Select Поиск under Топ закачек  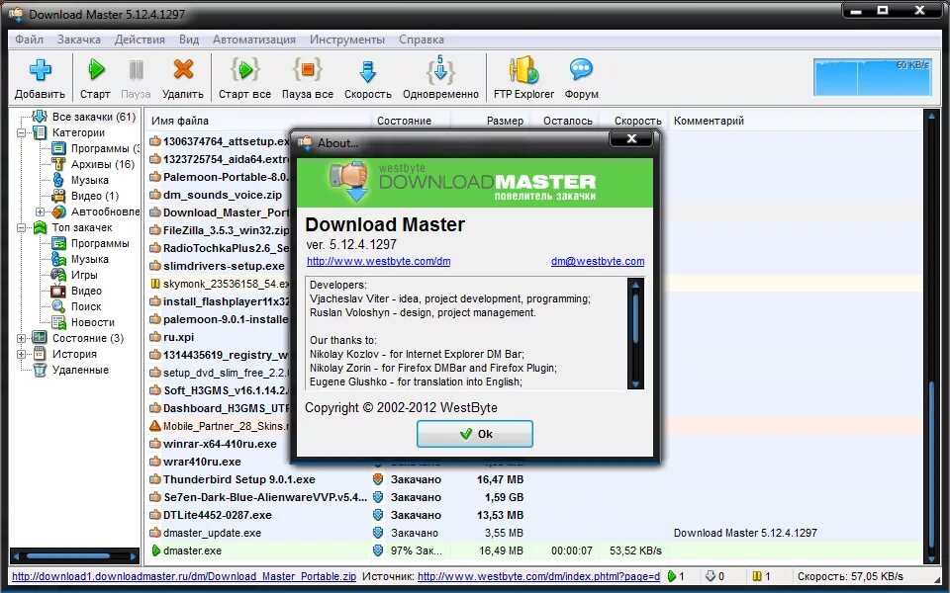85,306
